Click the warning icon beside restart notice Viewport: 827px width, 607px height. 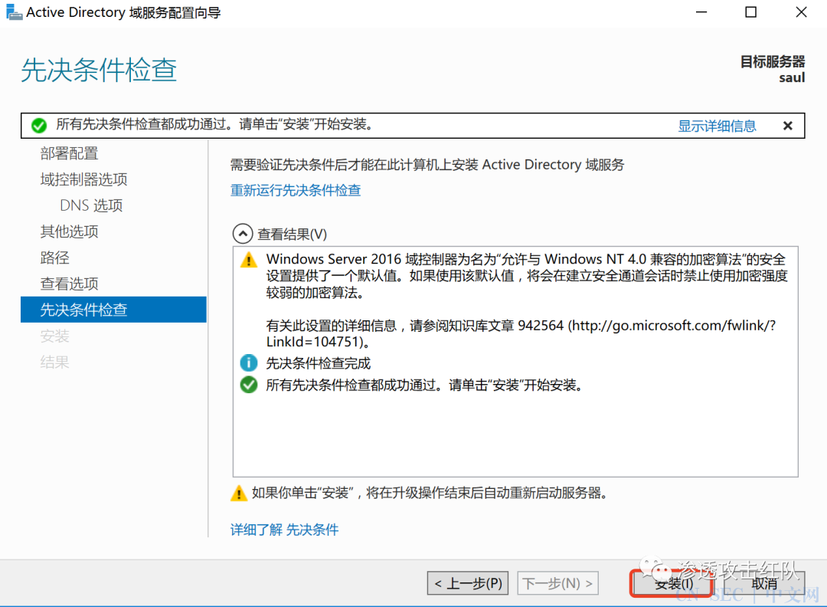[x=239, y=493]
